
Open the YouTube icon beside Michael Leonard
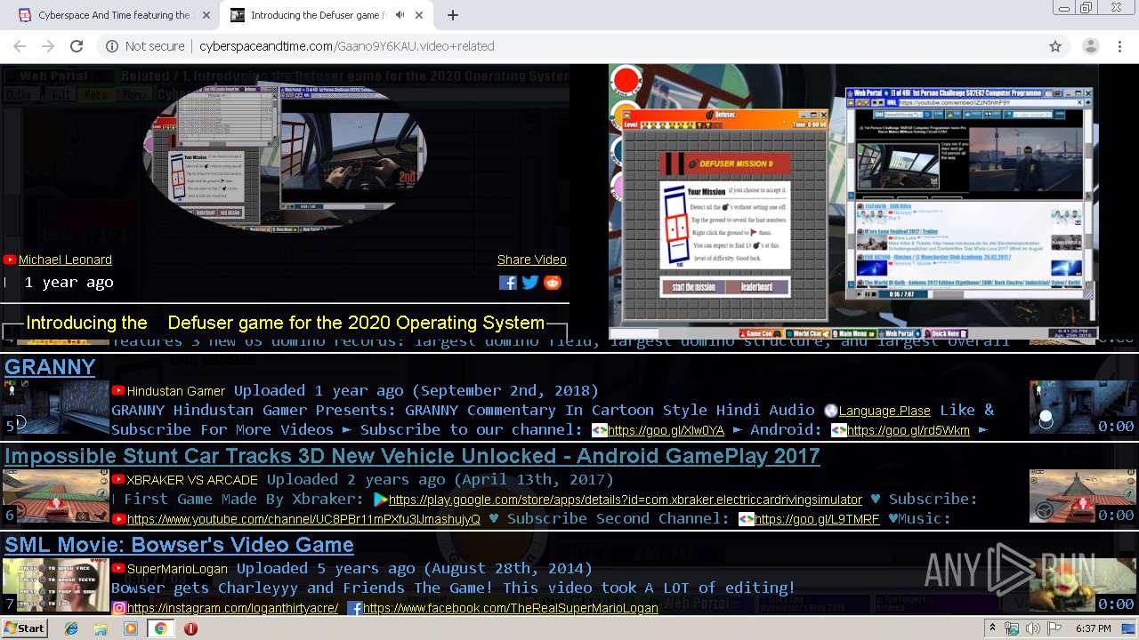[10, 260]
